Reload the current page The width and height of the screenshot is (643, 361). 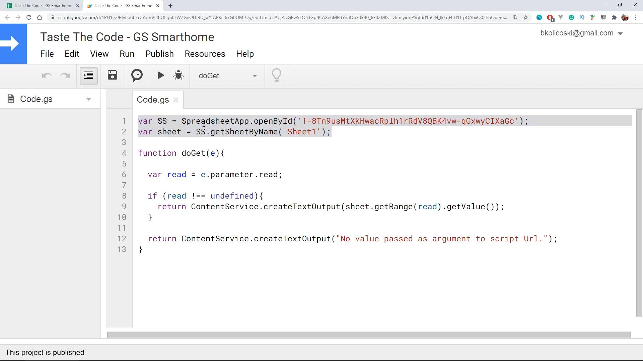29,17
